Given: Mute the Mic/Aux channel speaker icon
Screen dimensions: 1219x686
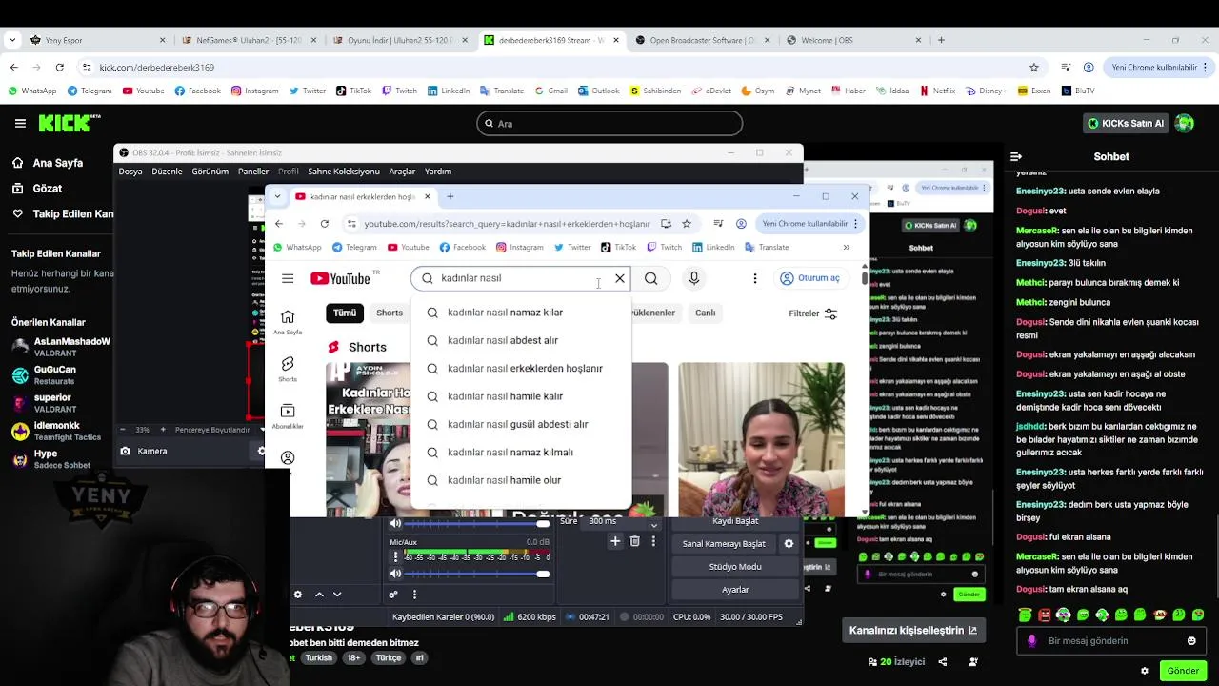Looking at the screenshot, I should 396,574.
